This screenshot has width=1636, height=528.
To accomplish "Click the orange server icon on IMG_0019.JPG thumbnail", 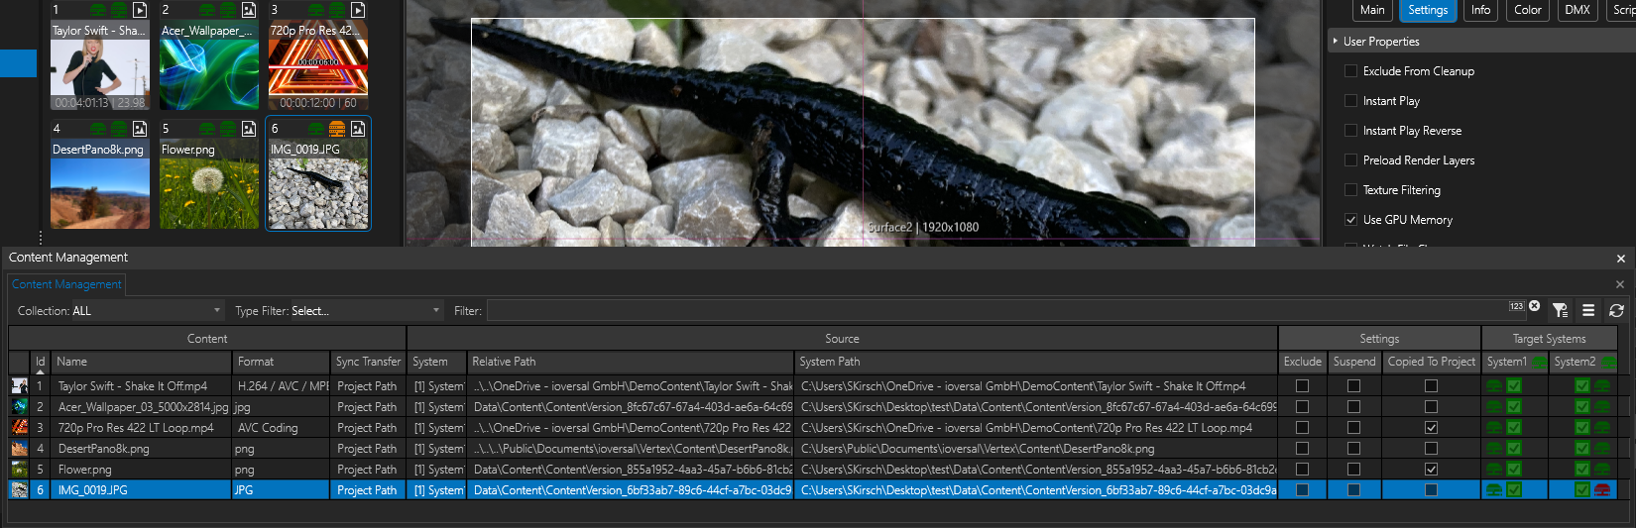I will pyautogui.click(x=337, y=129).
